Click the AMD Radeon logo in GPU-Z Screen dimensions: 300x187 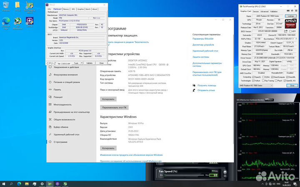[290, 23]
